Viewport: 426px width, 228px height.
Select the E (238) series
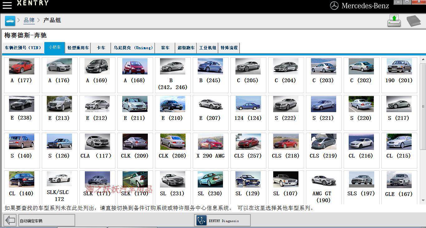click(22, 113)
